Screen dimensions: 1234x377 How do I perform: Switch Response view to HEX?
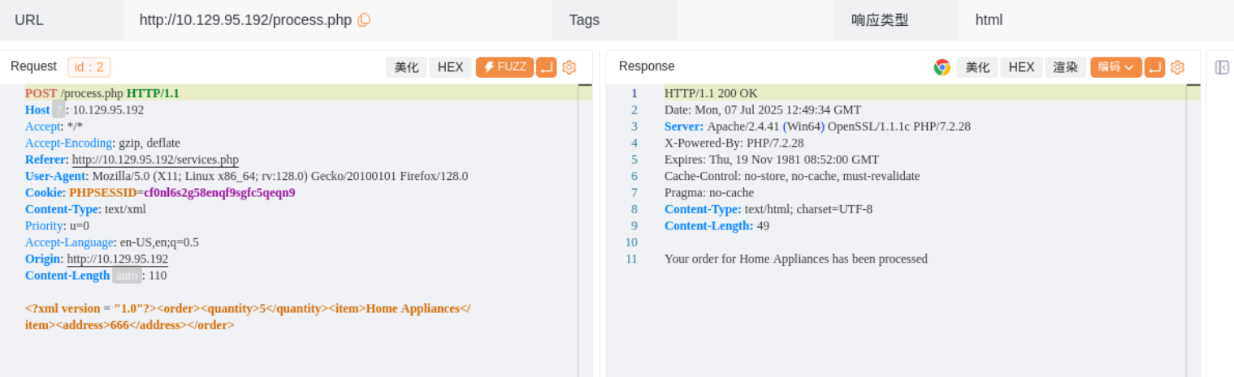pos(1021,67)
